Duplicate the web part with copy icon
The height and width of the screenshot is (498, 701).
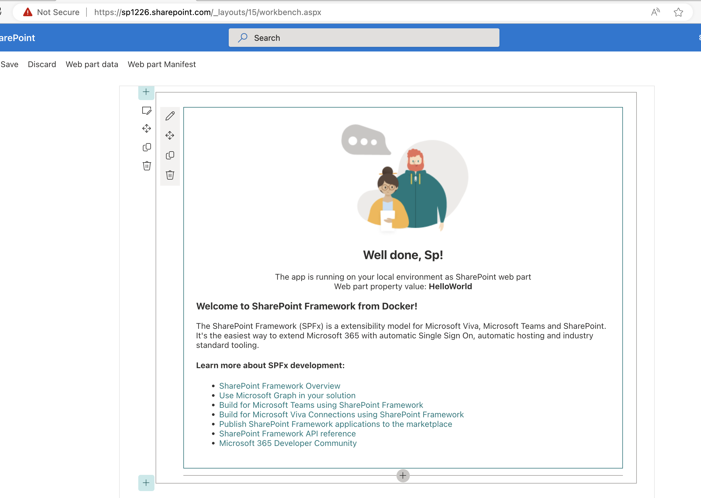170,155
